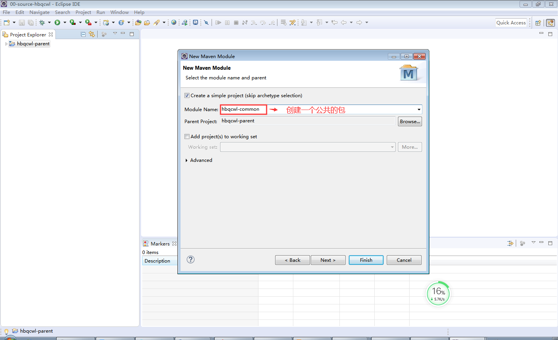The height and width of the screenshot is (340, 558).
Task: Open the File menu
Action: (x=6, y=12)
